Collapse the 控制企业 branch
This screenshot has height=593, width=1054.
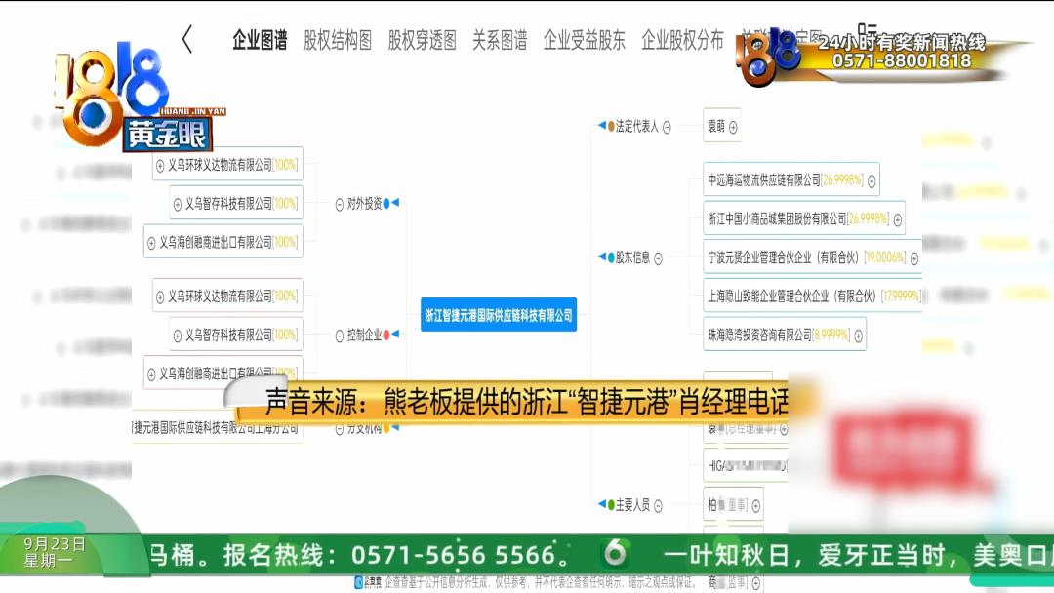pos(340,336)
